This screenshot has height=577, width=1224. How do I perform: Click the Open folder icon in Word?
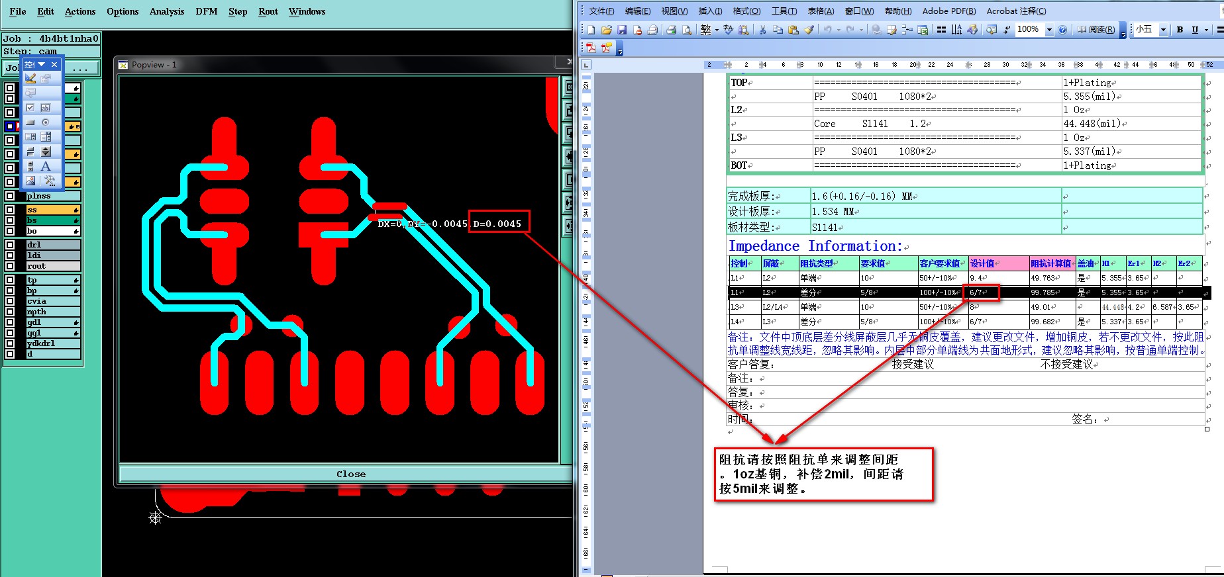coord(606,30)
